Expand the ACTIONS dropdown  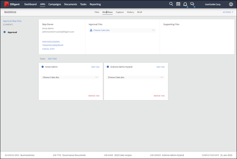click(x=228, y=12)
